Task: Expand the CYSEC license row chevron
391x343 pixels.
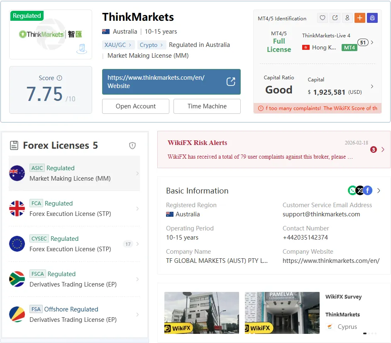Action: pyautogui.click(x=137, y=244)
